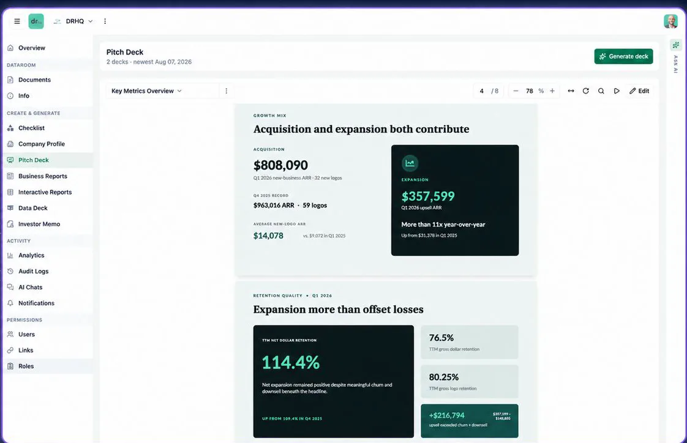Click the Generate deck button
687x443 pixels.
pyautogui.click(x=623, y=56)
